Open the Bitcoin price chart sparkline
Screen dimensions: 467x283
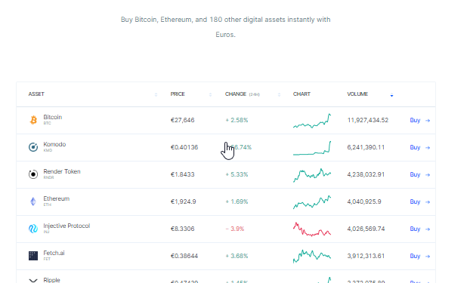click(312, 121)
